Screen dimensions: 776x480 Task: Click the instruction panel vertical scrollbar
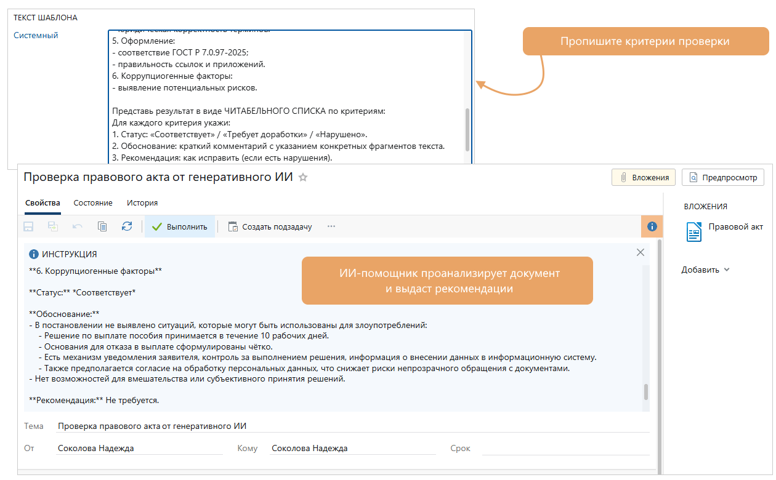[x=646, y=391]
